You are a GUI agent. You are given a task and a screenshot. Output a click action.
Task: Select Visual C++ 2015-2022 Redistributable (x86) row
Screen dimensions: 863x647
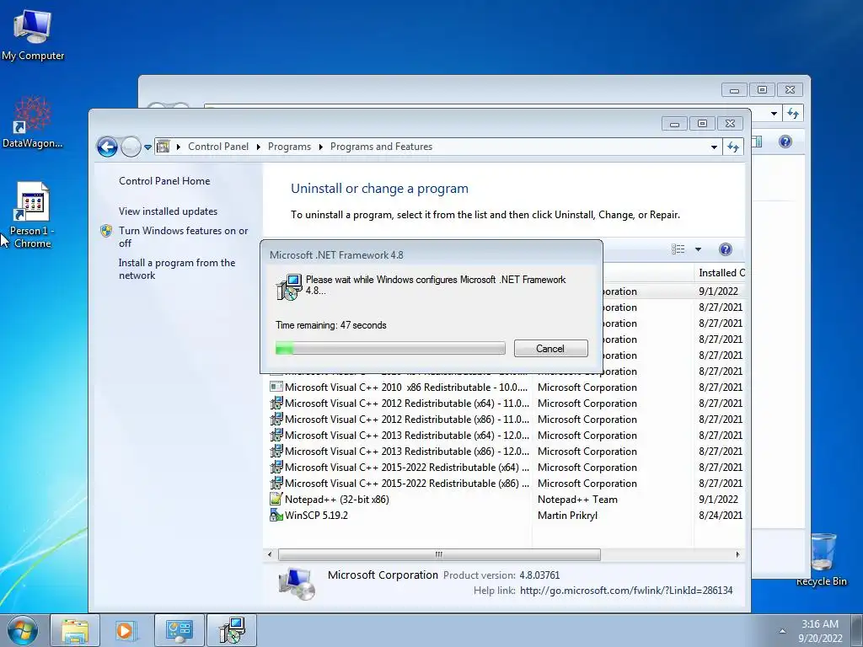(505, 483)
